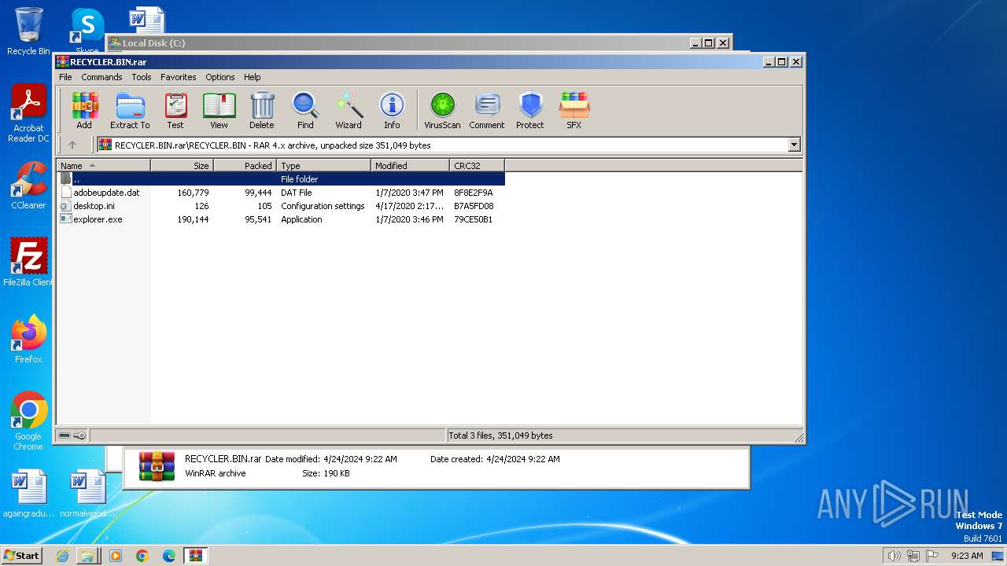This screenshot has width=1007, height=566.
Task: Open Edge from taskbar
Action: click(168, 556)
